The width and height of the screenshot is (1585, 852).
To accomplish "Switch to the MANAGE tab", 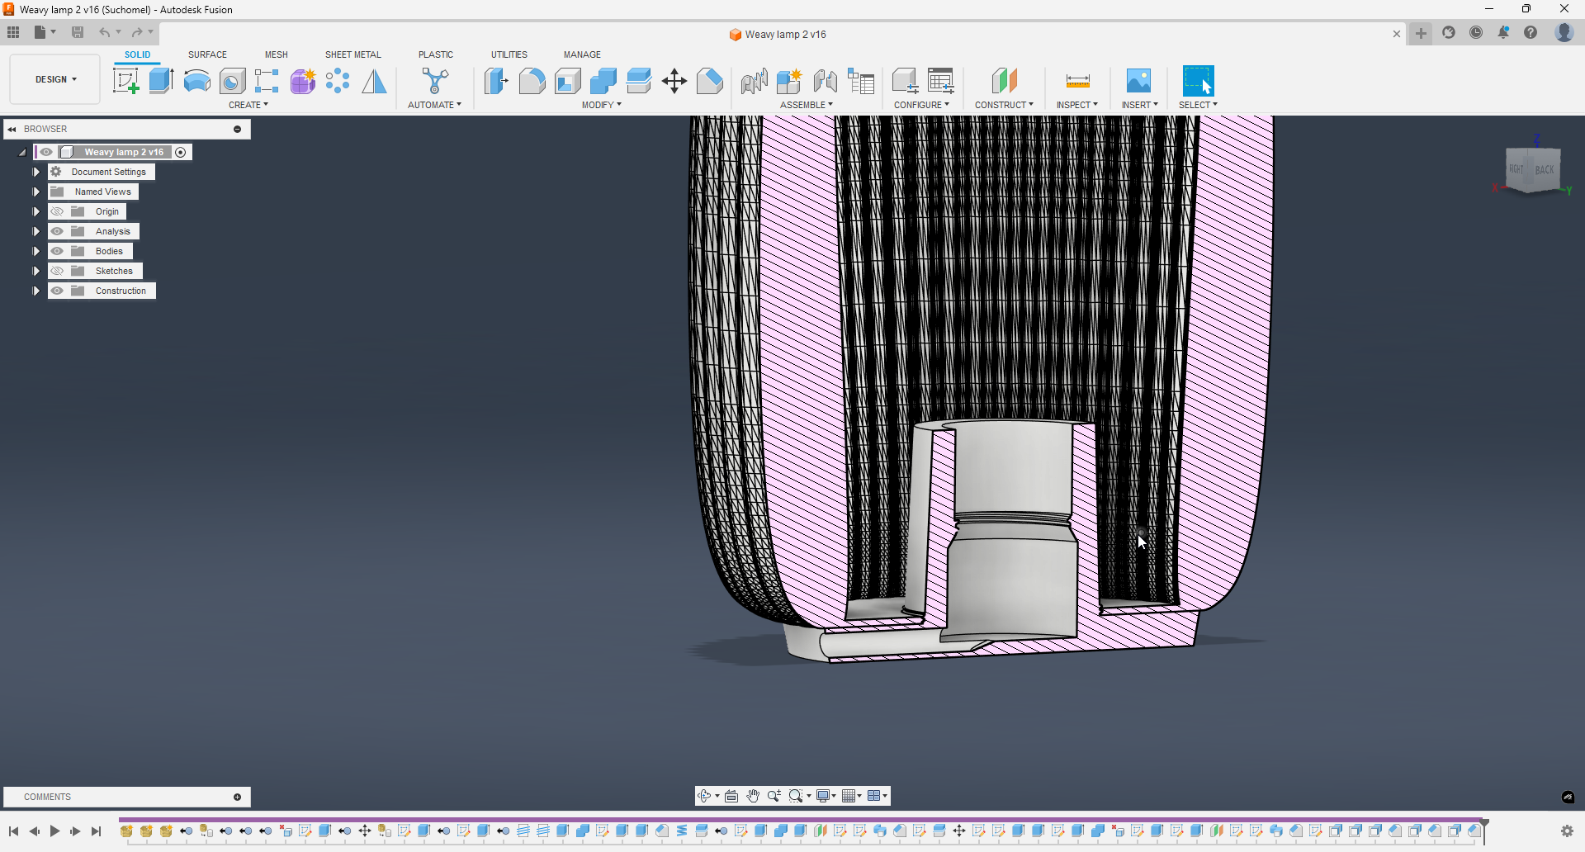I will click(582, 54).
